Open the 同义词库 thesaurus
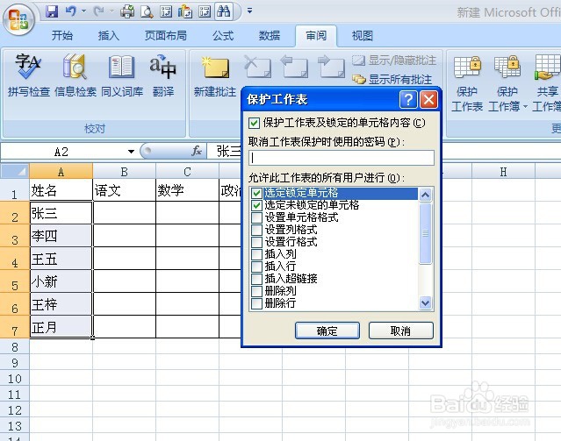The width and height of the screenshot is (561, 441). pyautogui.click(x=122, y=75)
